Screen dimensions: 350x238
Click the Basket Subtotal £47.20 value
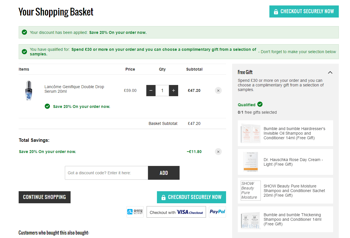194,123
